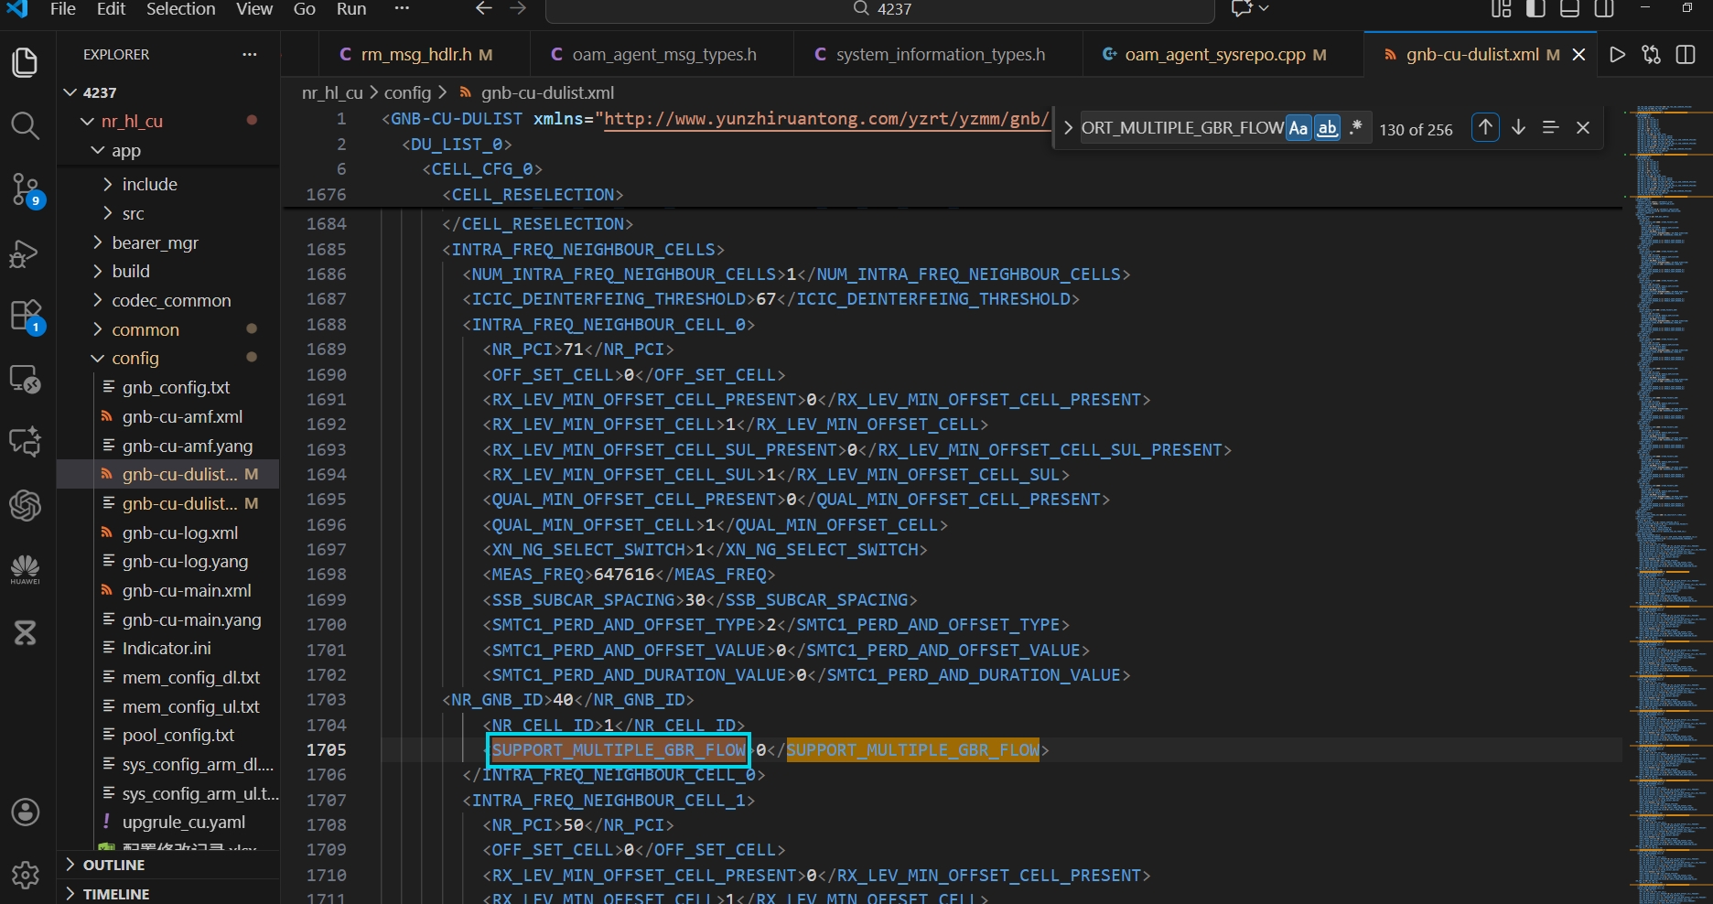The image size is (1713, 904).
Task: Click the find text input field
Action: (x=1180, y=128)
